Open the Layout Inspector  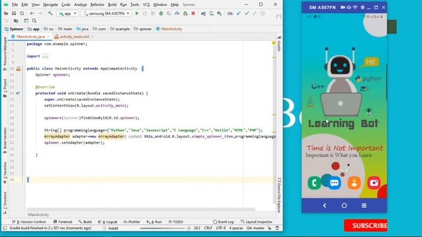pos(256,222)
